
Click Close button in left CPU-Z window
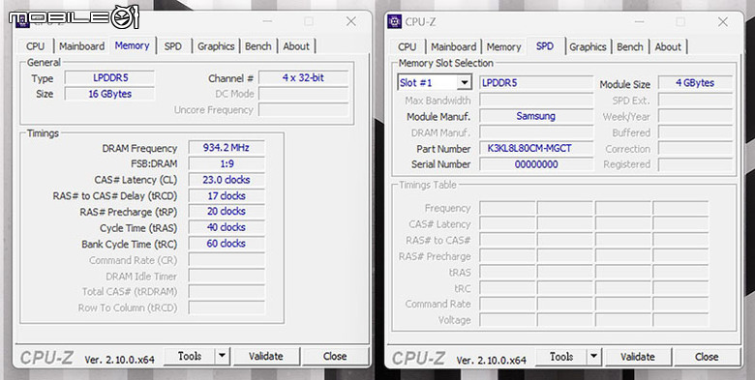(335, 356)
